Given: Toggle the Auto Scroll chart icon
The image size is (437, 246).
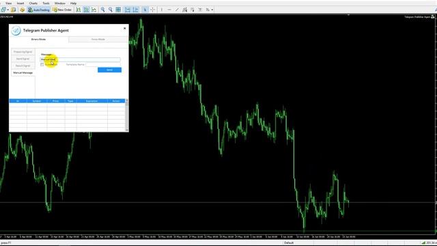Looking at the screenshot, I should click(x=128, y=10).
